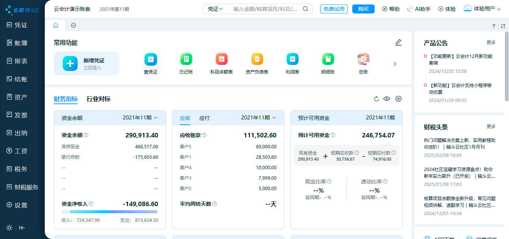Click the help icon beside 预计可用资金 amount label
The height and width of the screenshot is (239, 509).
click(x=333, y=135)
